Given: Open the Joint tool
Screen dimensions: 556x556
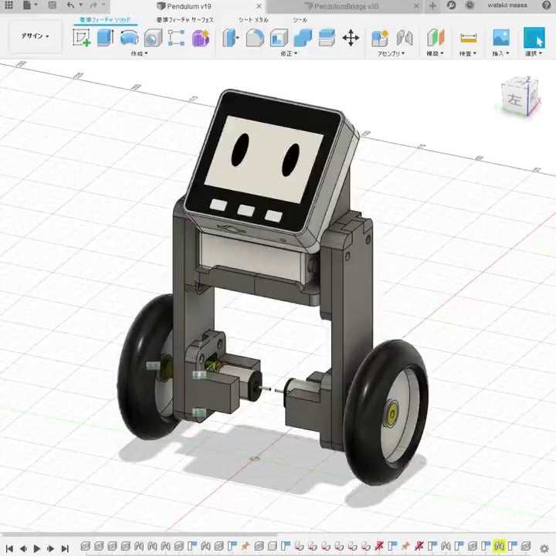Looking at the screenshot, I should pyautogui.click(x=404, y=37).
